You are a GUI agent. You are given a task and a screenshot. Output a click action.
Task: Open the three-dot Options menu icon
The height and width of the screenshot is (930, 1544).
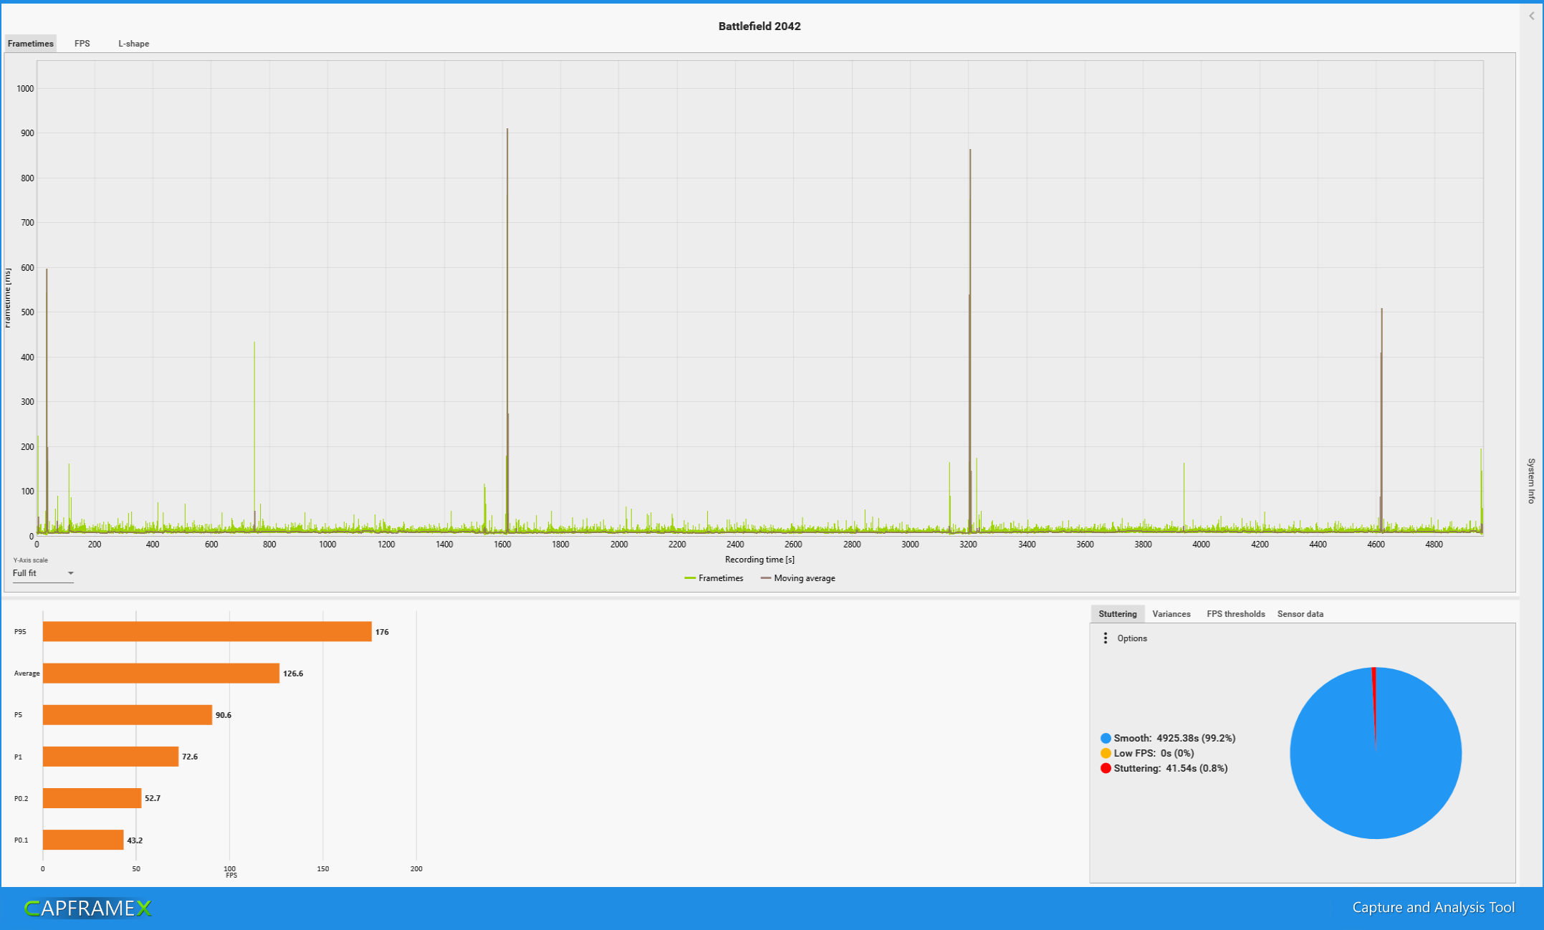(1106, 638)
